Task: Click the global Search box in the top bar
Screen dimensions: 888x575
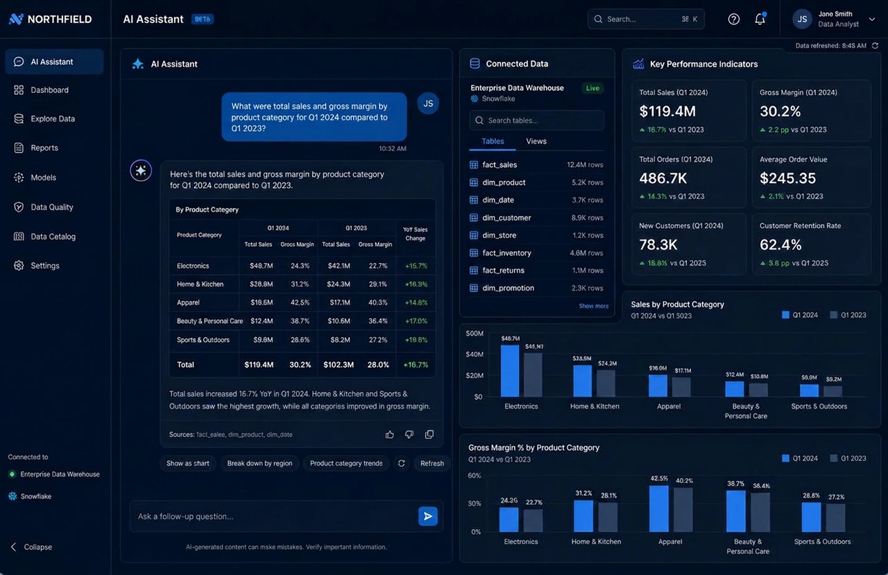Action: coord(646,19)
